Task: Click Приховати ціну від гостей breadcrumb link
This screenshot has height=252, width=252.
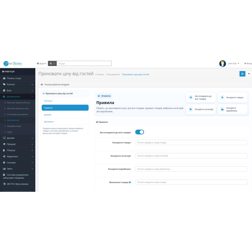Action: click(x=136, y=74)
